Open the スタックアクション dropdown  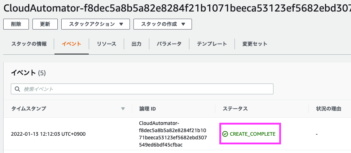point(96,24)
